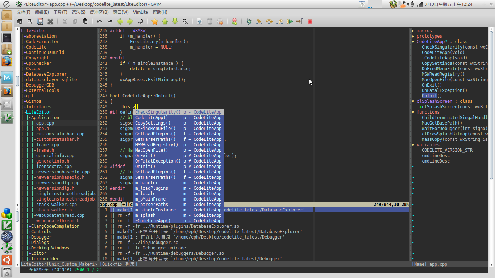The height and width of the screenshot is (278, 495).
Task: Expand the +CodeFormatter project node
Action: click(x=41, y=42)
